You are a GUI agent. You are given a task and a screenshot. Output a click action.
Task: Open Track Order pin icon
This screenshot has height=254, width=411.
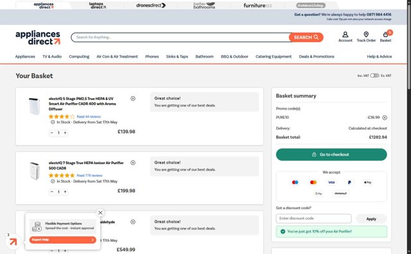click(366, 37)
